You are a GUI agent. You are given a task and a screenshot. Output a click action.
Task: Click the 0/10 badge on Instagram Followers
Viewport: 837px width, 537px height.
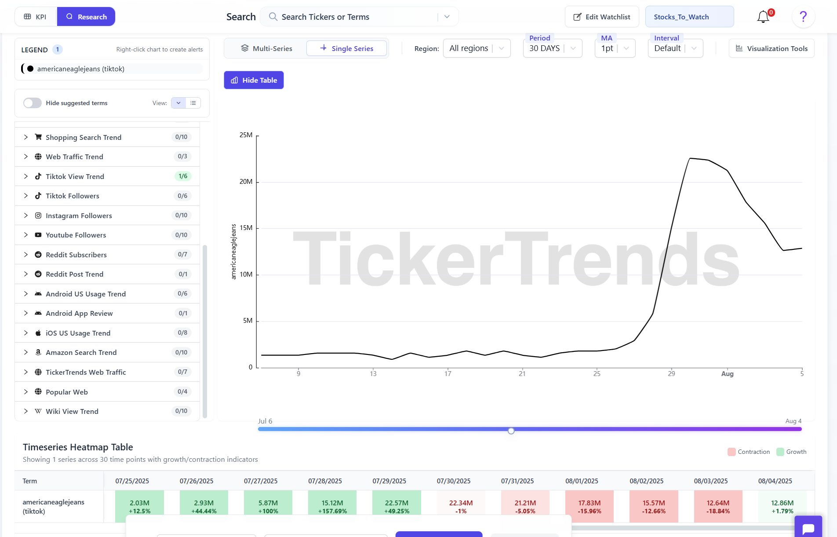coord(181,216)
